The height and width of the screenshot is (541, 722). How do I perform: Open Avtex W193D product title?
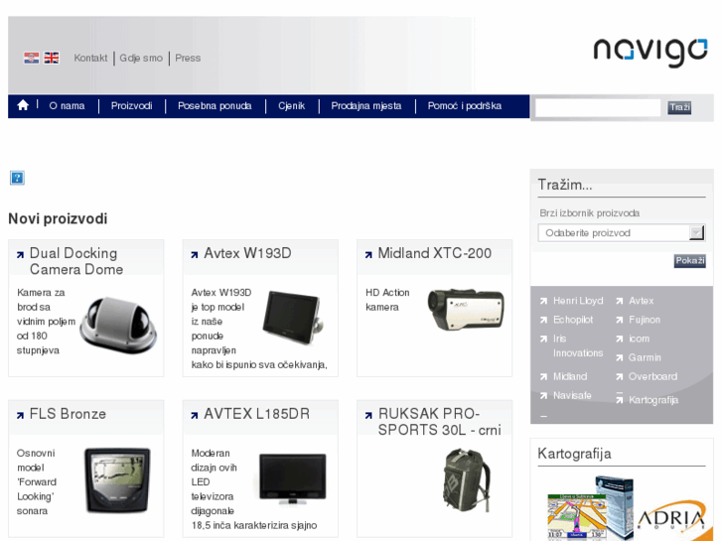pyautogui.click(x=247, y=253)
